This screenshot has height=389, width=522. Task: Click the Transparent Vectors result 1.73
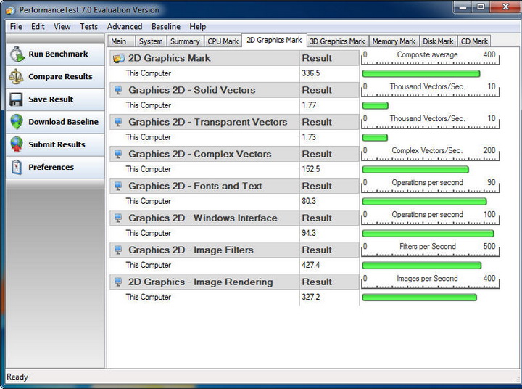coord(309,137)
